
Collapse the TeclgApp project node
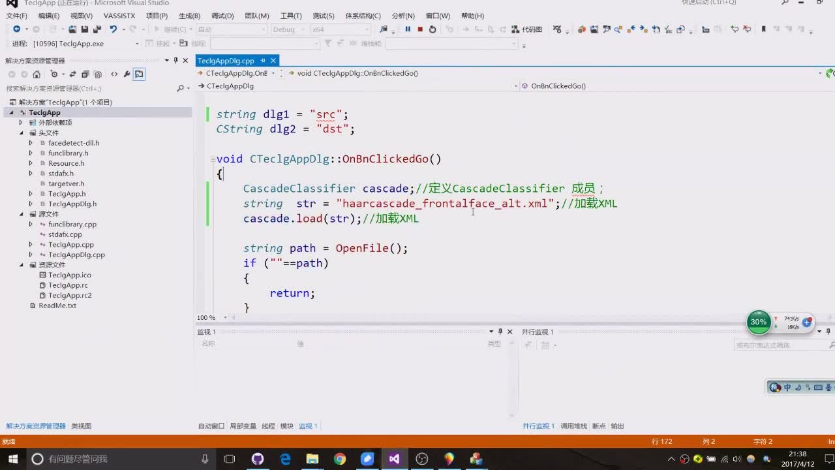pos(12,113)
